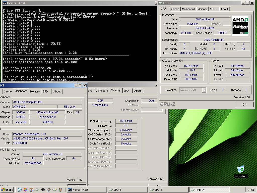Select Mainboard tab in front CPU-Z window
The image size is (257, 193).
coord(188,9)
